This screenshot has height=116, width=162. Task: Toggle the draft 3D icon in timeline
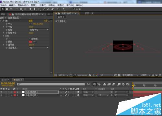pyautogui.click(x=99, y=84)
